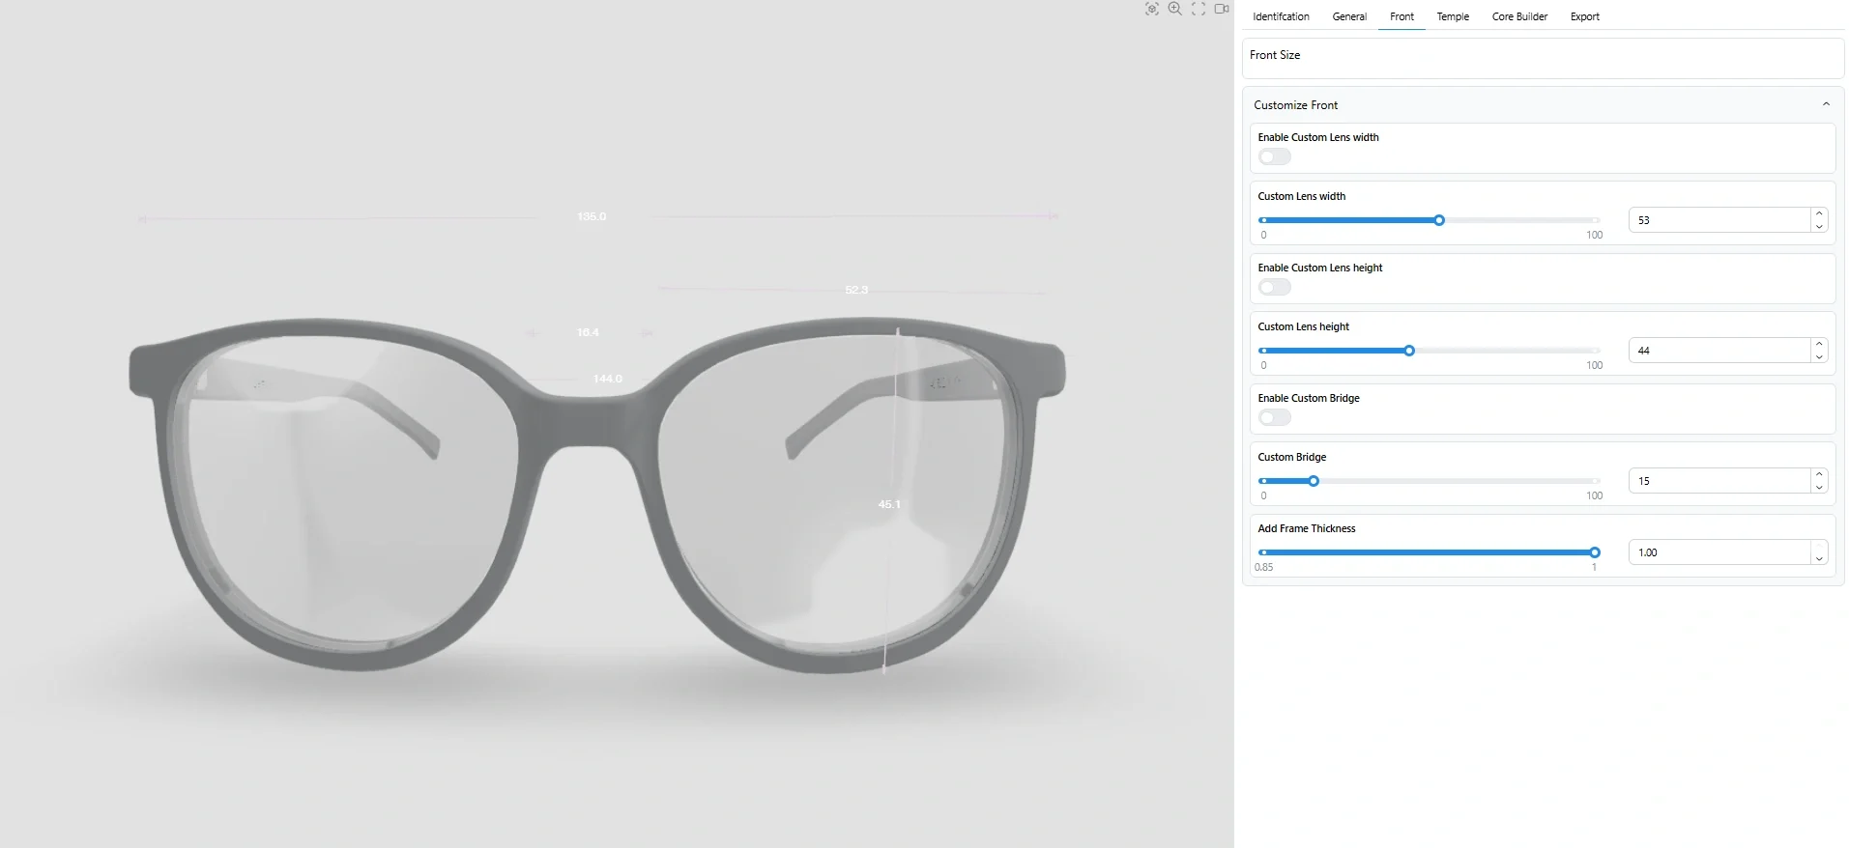Increase the Custom Bridge value with the up arrow
The height and width of the screenshot is (848, 1849).
(1819, 475)
